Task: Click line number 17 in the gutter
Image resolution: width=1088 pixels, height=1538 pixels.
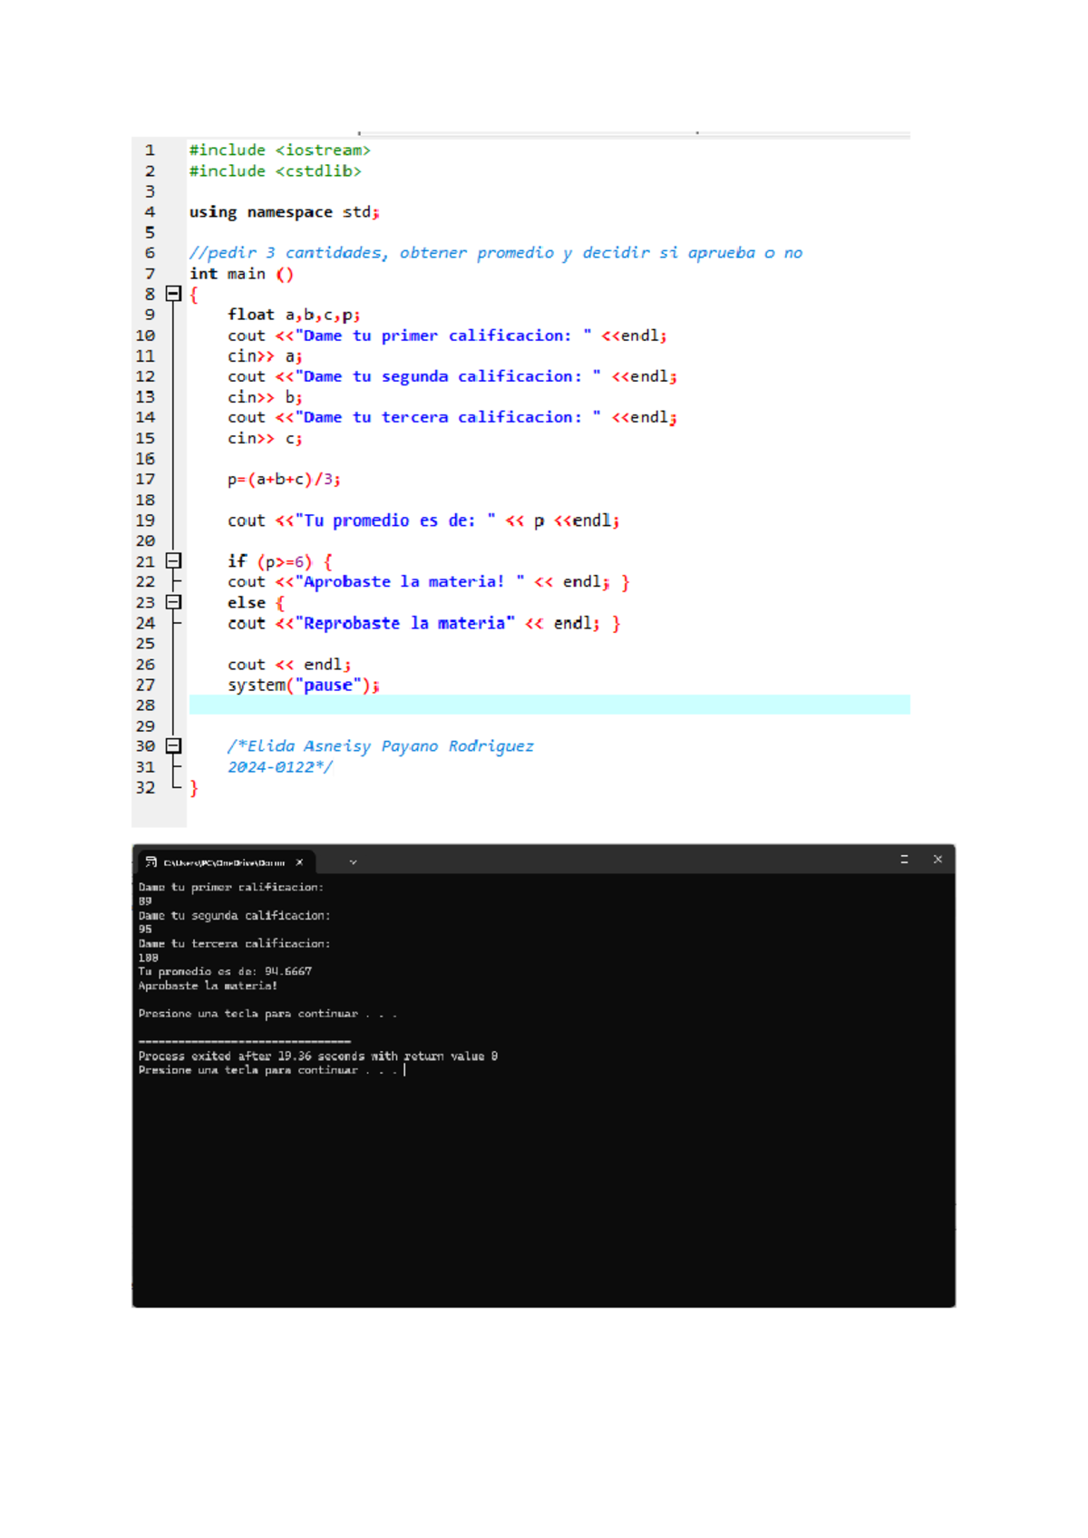Action: click(145, 480)
